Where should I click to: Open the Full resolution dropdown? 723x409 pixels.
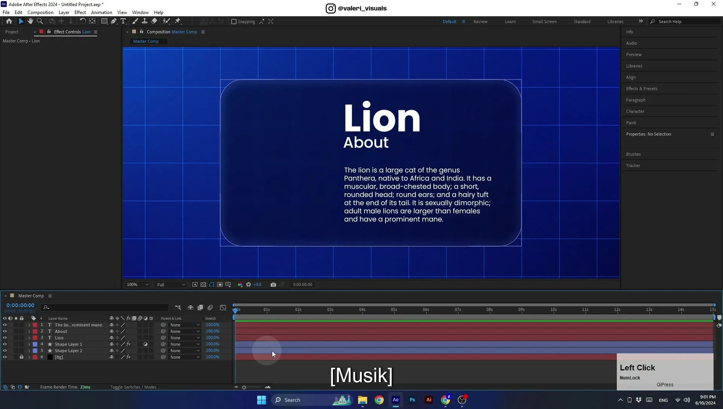pos(171,285)
